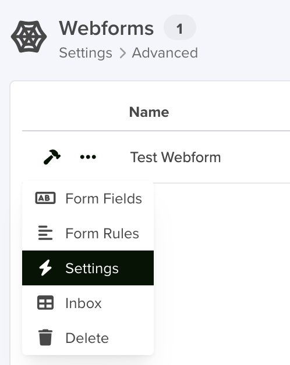Click the Webforms page title
Viewport: 290px width, 365px height.
[x=107, y=28]
